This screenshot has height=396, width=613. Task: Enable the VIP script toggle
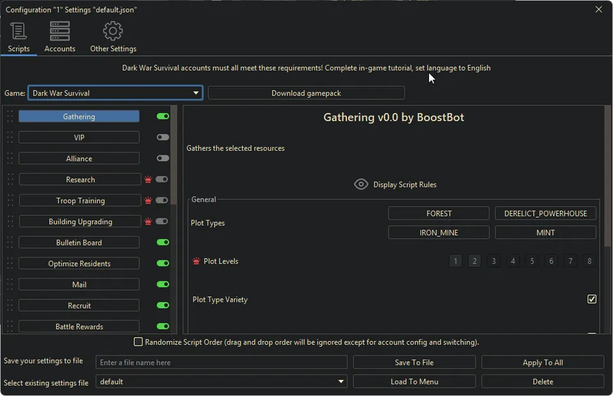tap(163, 137)
